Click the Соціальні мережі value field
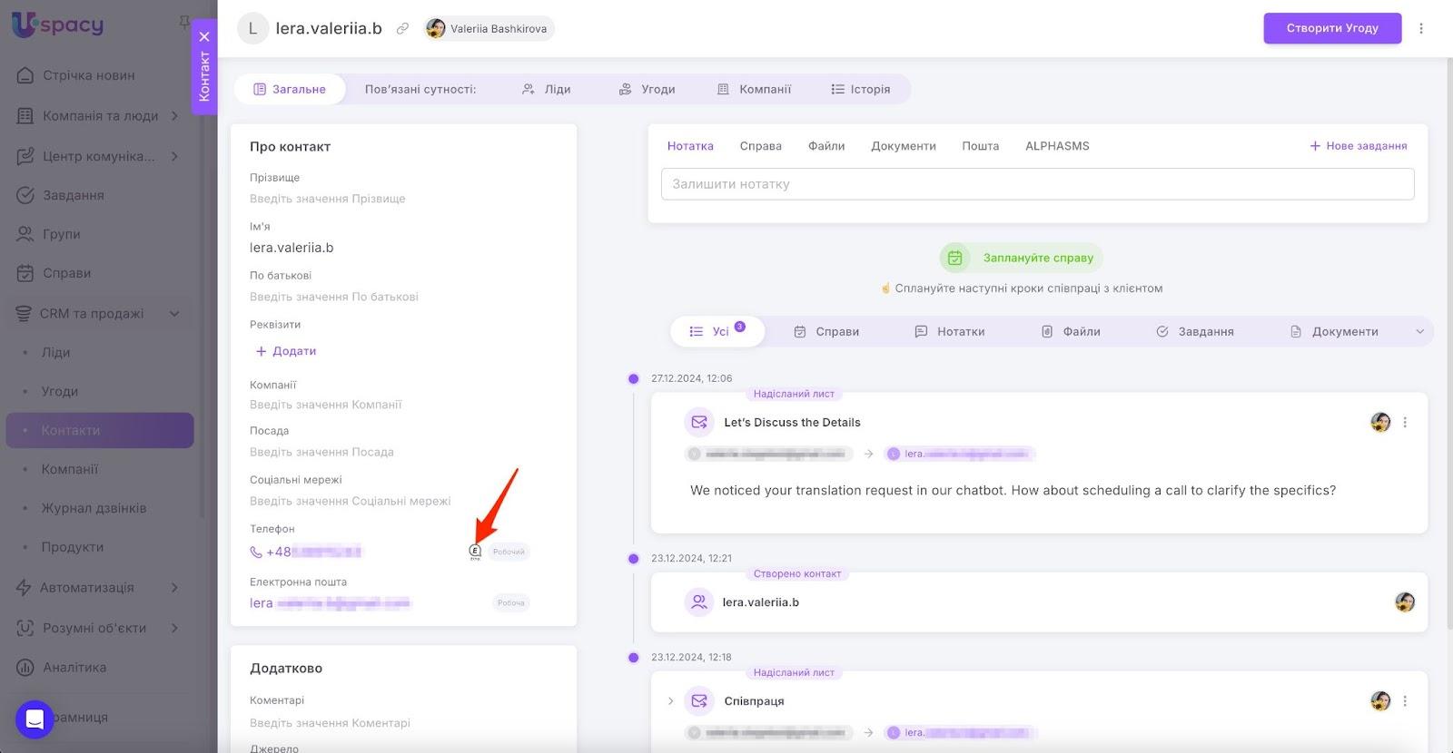Screen dimensions: 1453x753 pos(351,501)
